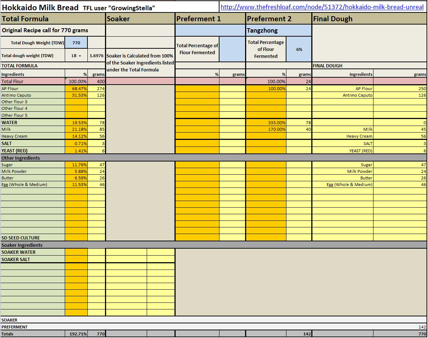The height and width of the screenshot is (338, 428).
Task: Select the SOAKER WATER label cell
Action: coord(33,252)
